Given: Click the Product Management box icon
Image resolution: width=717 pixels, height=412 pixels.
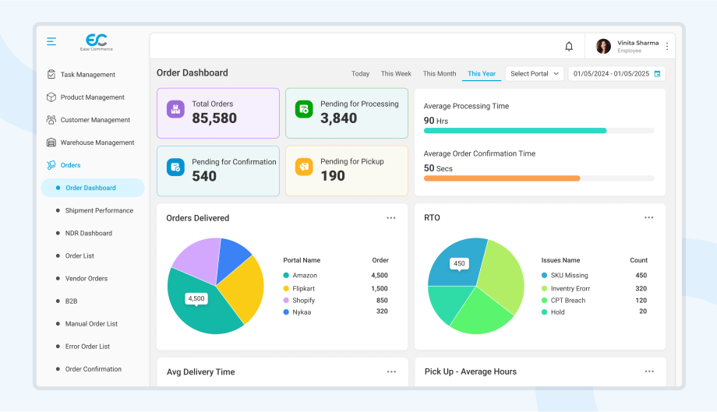Looking at the screenshot, I should click(51, 97).
